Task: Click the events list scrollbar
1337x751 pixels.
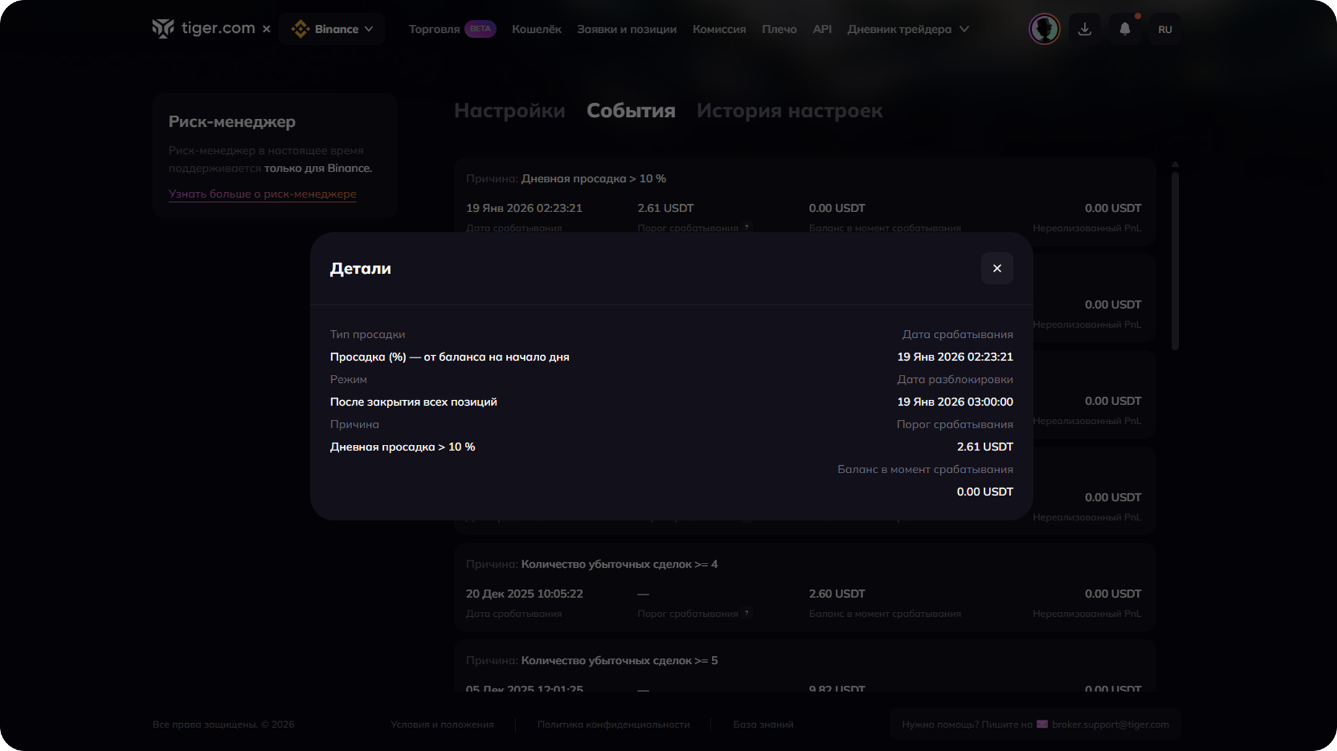Action: [x=1174, y=260]
